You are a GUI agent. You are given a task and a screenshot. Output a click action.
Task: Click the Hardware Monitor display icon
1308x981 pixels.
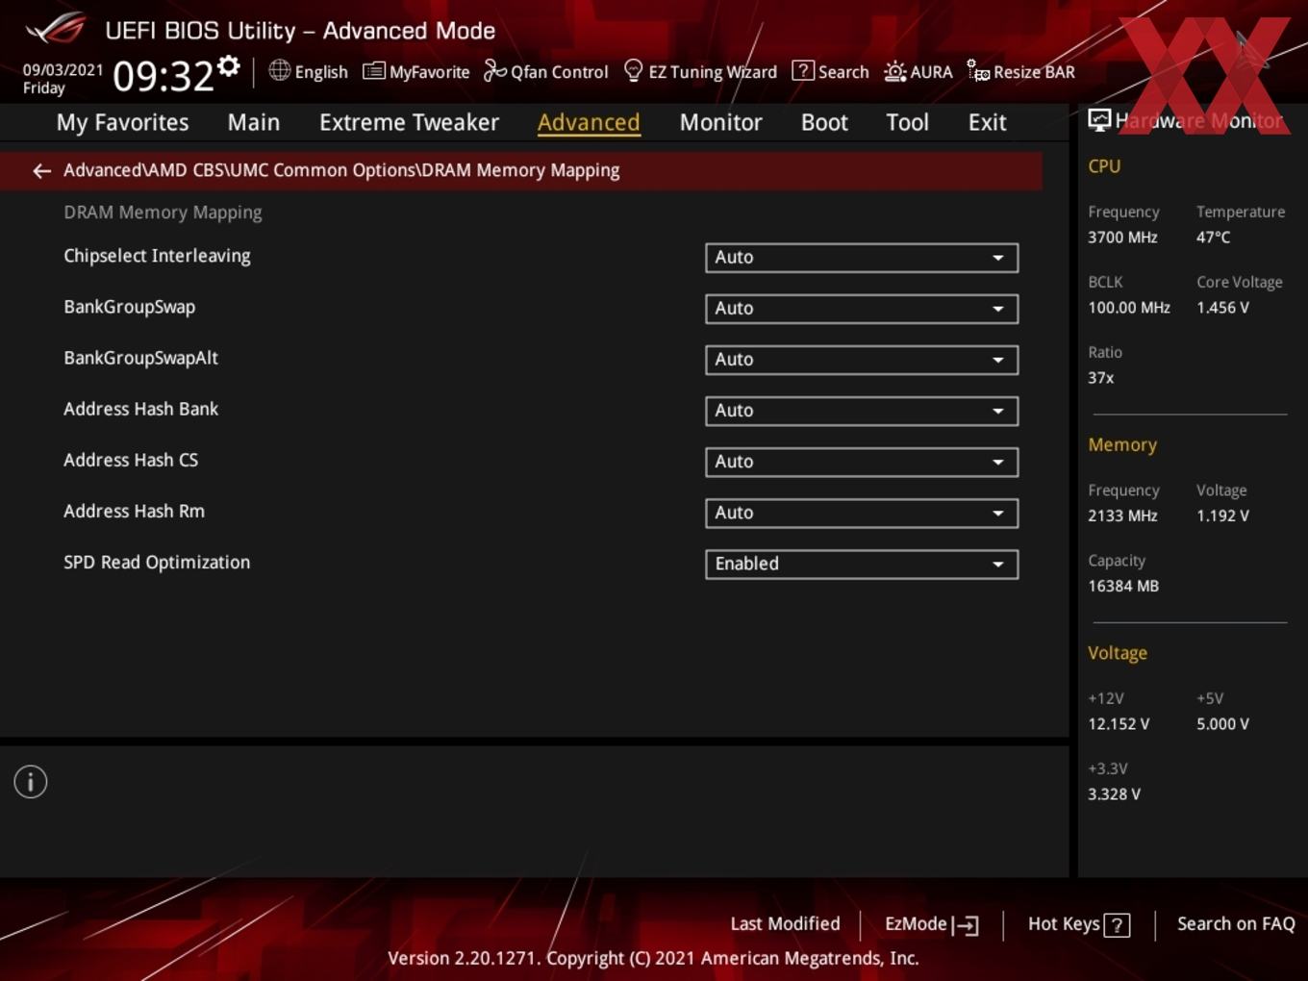click(1099, 119)
